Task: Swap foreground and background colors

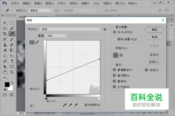Action: 12,83
